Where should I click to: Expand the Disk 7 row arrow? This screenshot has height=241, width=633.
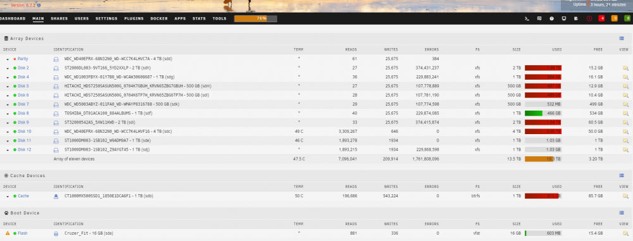tap(8, 104)
